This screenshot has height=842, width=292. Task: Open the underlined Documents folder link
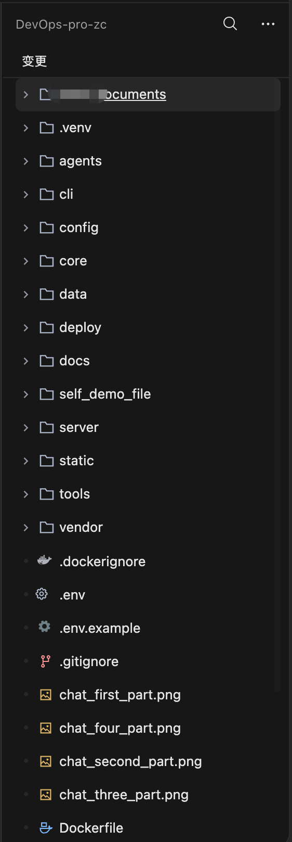click(135, 94)
